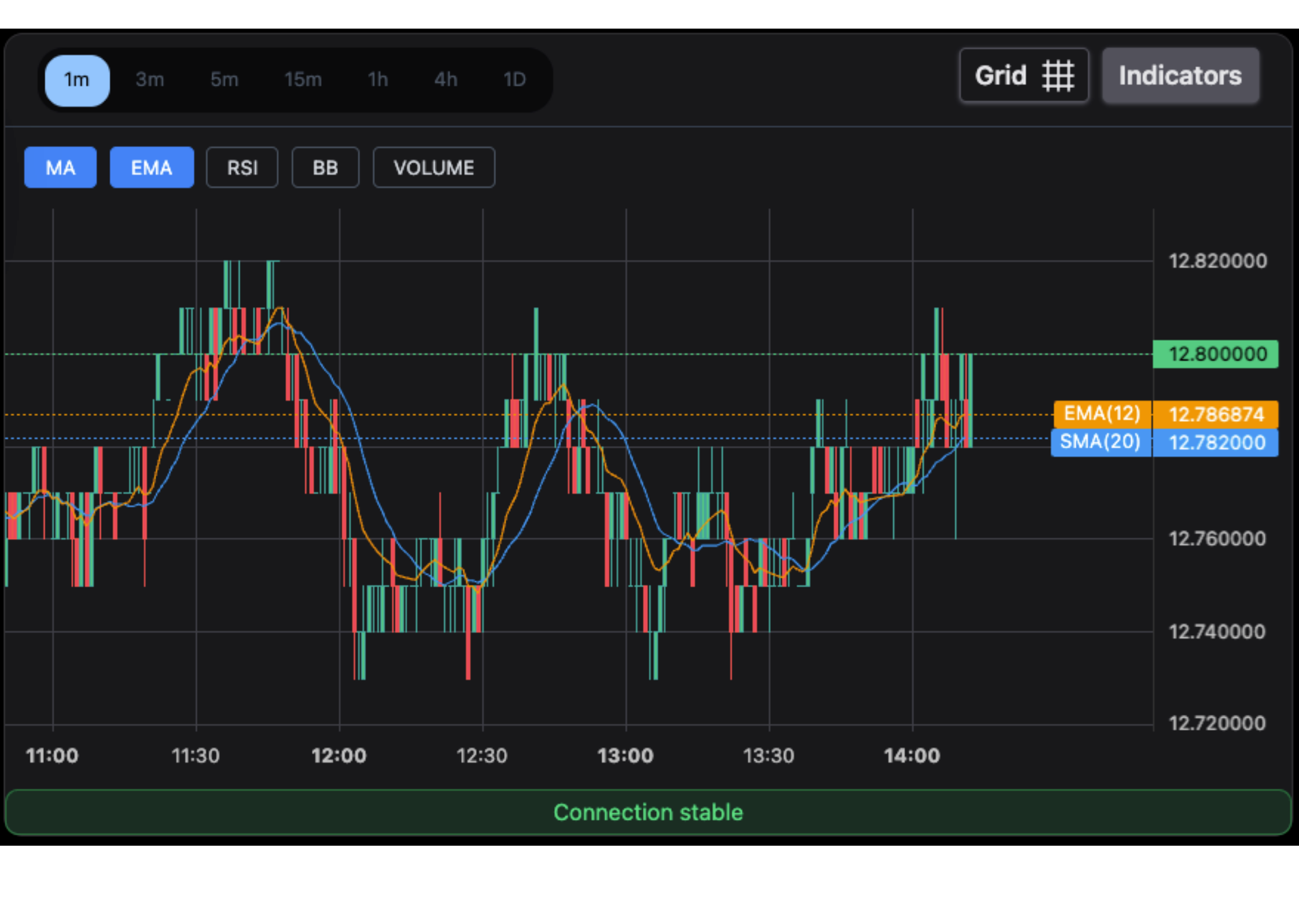Switch to the 4h timeframe

pyautogui.click(x=446, y=80)
